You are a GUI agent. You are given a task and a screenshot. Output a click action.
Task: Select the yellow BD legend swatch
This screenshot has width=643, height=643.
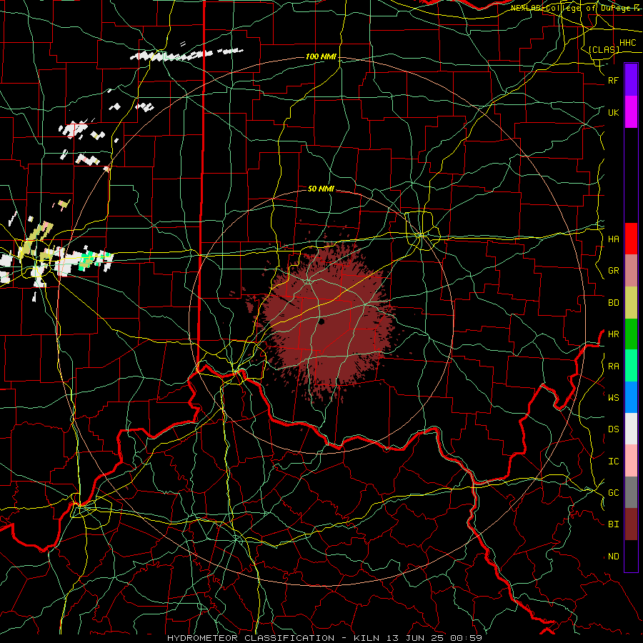631,303
